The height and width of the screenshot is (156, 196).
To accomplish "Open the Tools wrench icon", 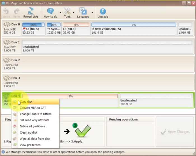I will [67, 11].
